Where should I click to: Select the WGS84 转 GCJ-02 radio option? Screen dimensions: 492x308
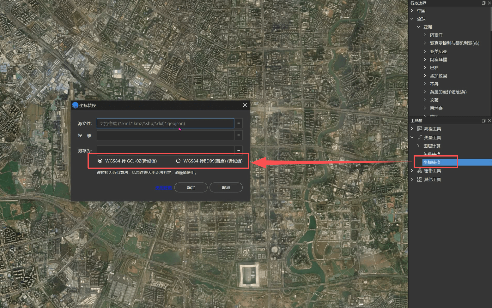point(100,161)
